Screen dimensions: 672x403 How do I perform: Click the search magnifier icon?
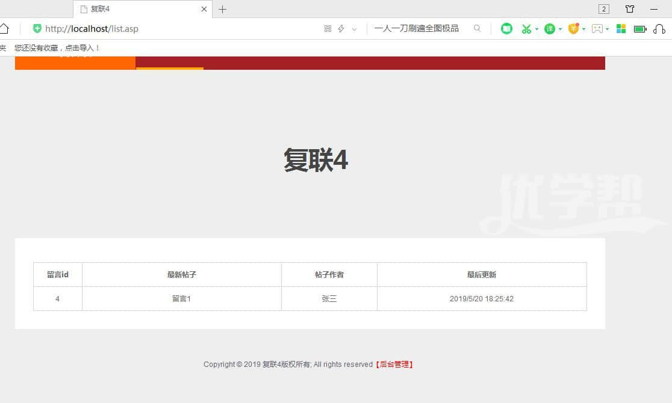[477, 28]
